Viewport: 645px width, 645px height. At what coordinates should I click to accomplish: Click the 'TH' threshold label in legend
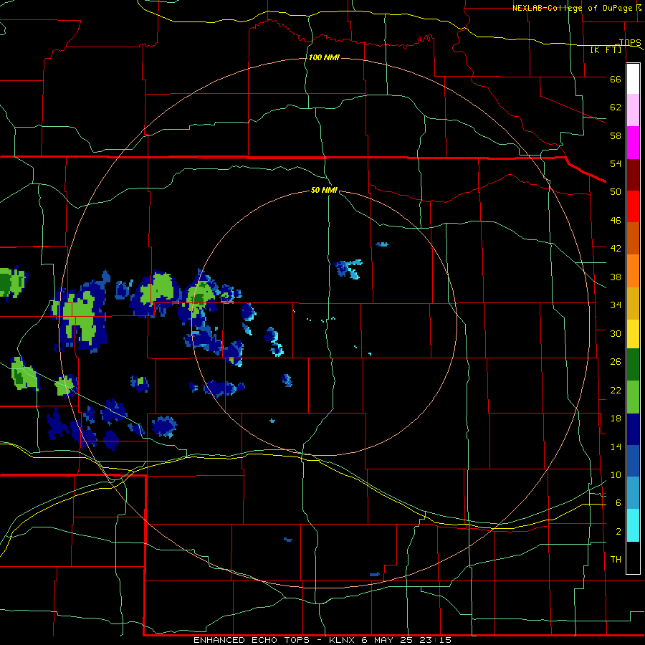click(616, 559)
